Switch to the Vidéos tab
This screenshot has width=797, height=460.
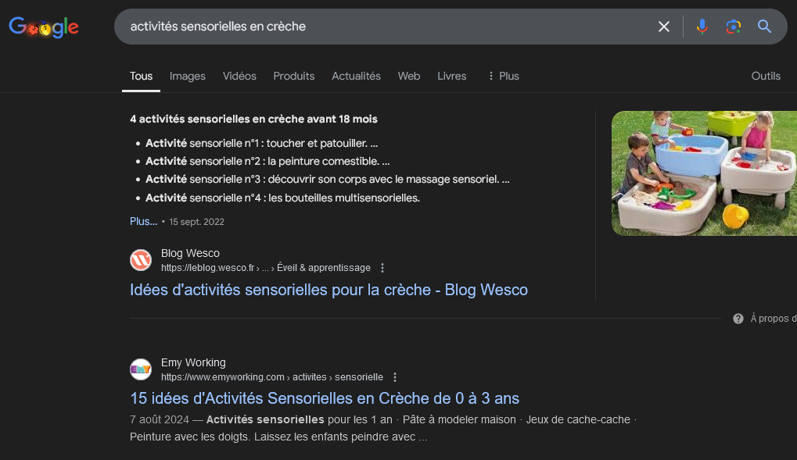click(x=239, y=77)
